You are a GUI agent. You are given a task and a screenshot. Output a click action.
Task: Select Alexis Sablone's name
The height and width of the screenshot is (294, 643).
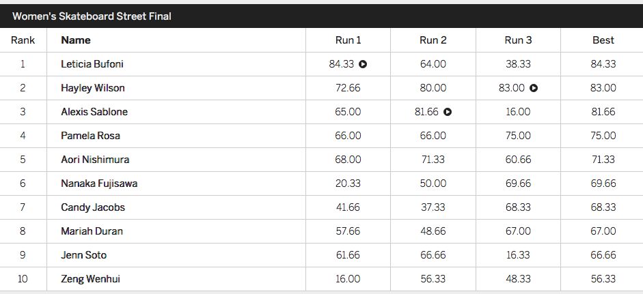coord(94,112)
